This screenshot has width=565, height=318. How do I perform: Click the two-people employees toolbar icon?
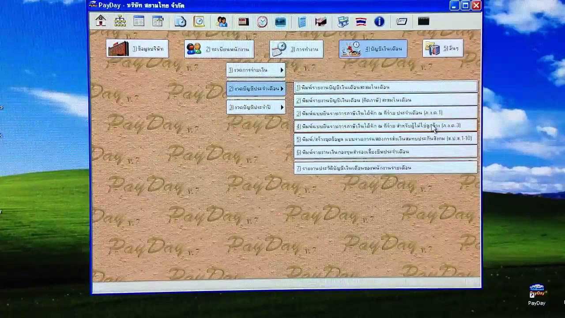222,21
